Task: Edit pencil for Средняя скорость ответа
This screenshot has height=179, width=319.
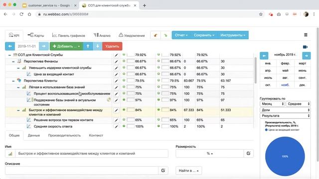Action: coord(116,126)
